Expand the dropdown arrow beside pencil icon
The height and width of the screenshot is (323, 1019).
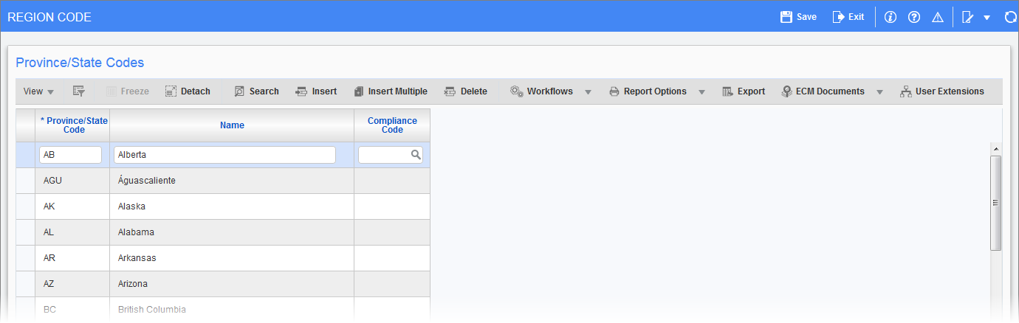point(987,18)
